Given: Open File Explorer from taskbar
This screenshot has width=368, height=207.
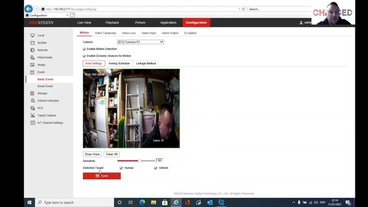Looking at the screenshot, I should 154,202.
